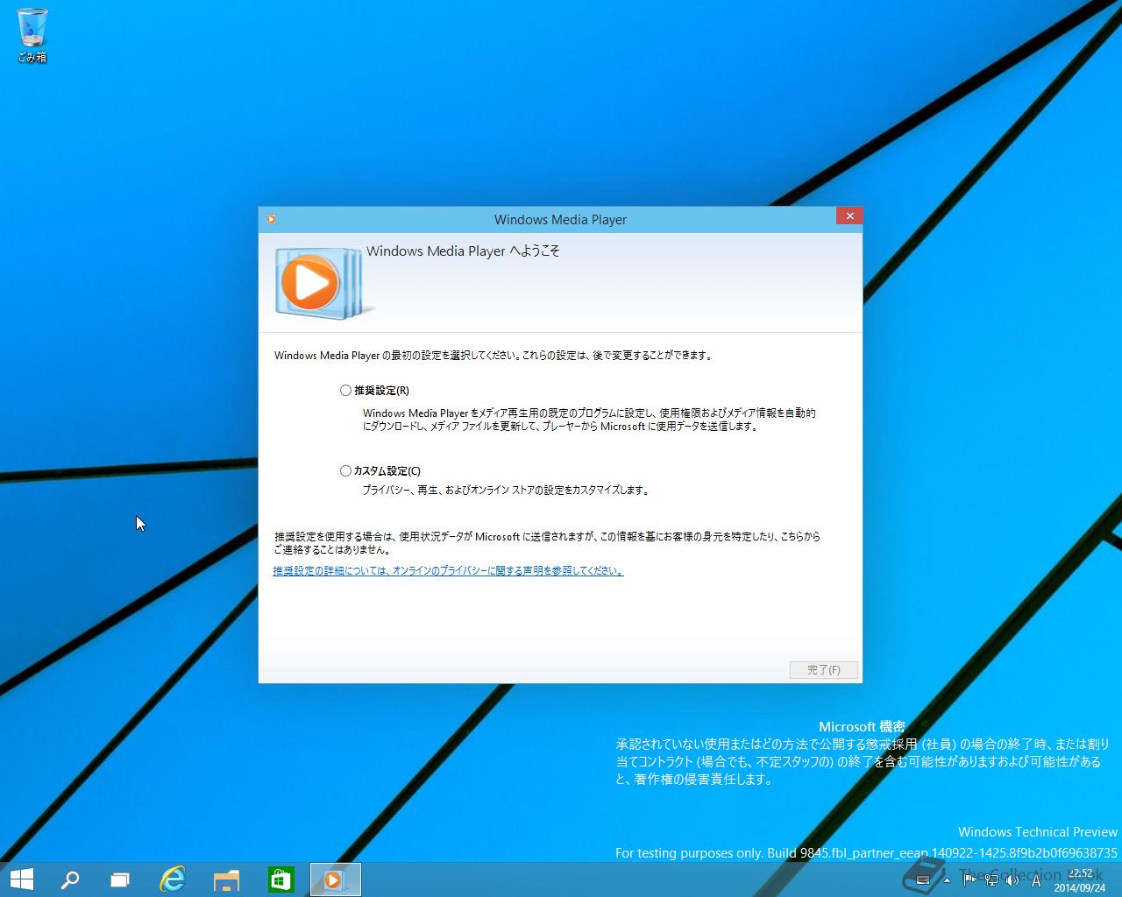Open the network status tray icon
The width and height of the screenshot is (1122, 897).
(x=991, y=880)
